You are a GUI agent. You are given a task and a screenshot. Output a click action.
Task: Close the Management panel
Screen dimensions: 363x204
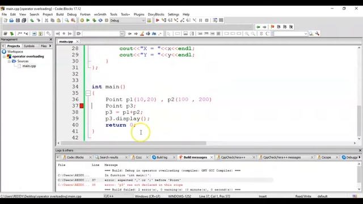click(51, 40)
